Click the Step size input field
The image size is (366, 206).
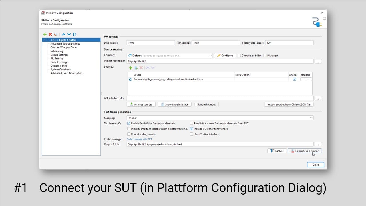[150, 43]
